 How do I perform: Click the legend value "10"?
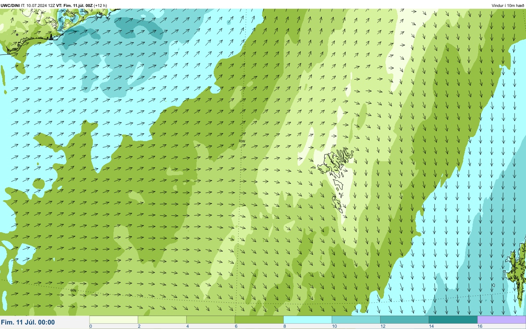[x=335, y=327]
